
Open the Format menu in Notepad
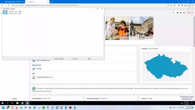click(x=11, y=11)
